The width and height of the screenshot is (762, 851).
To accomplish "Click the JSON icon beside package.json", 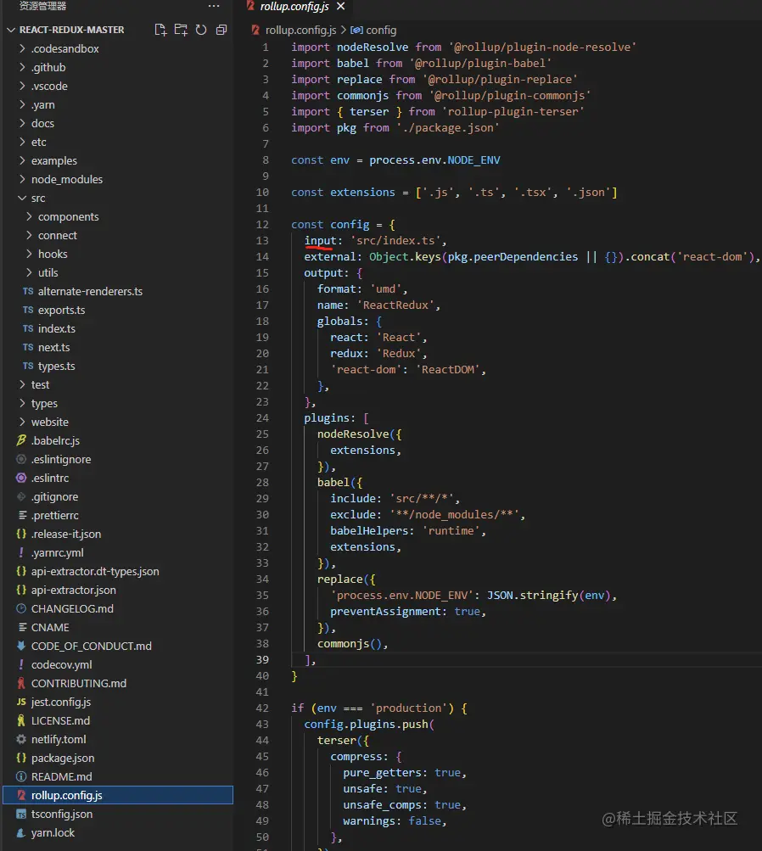I will pos(21,758).
